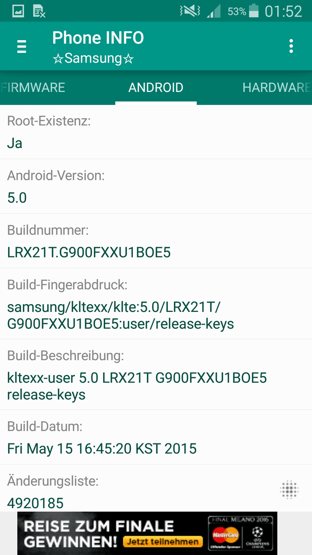Select the Android-Version 5.0 row
This screenshot has width=312, height=555.
tap(156, 187)
